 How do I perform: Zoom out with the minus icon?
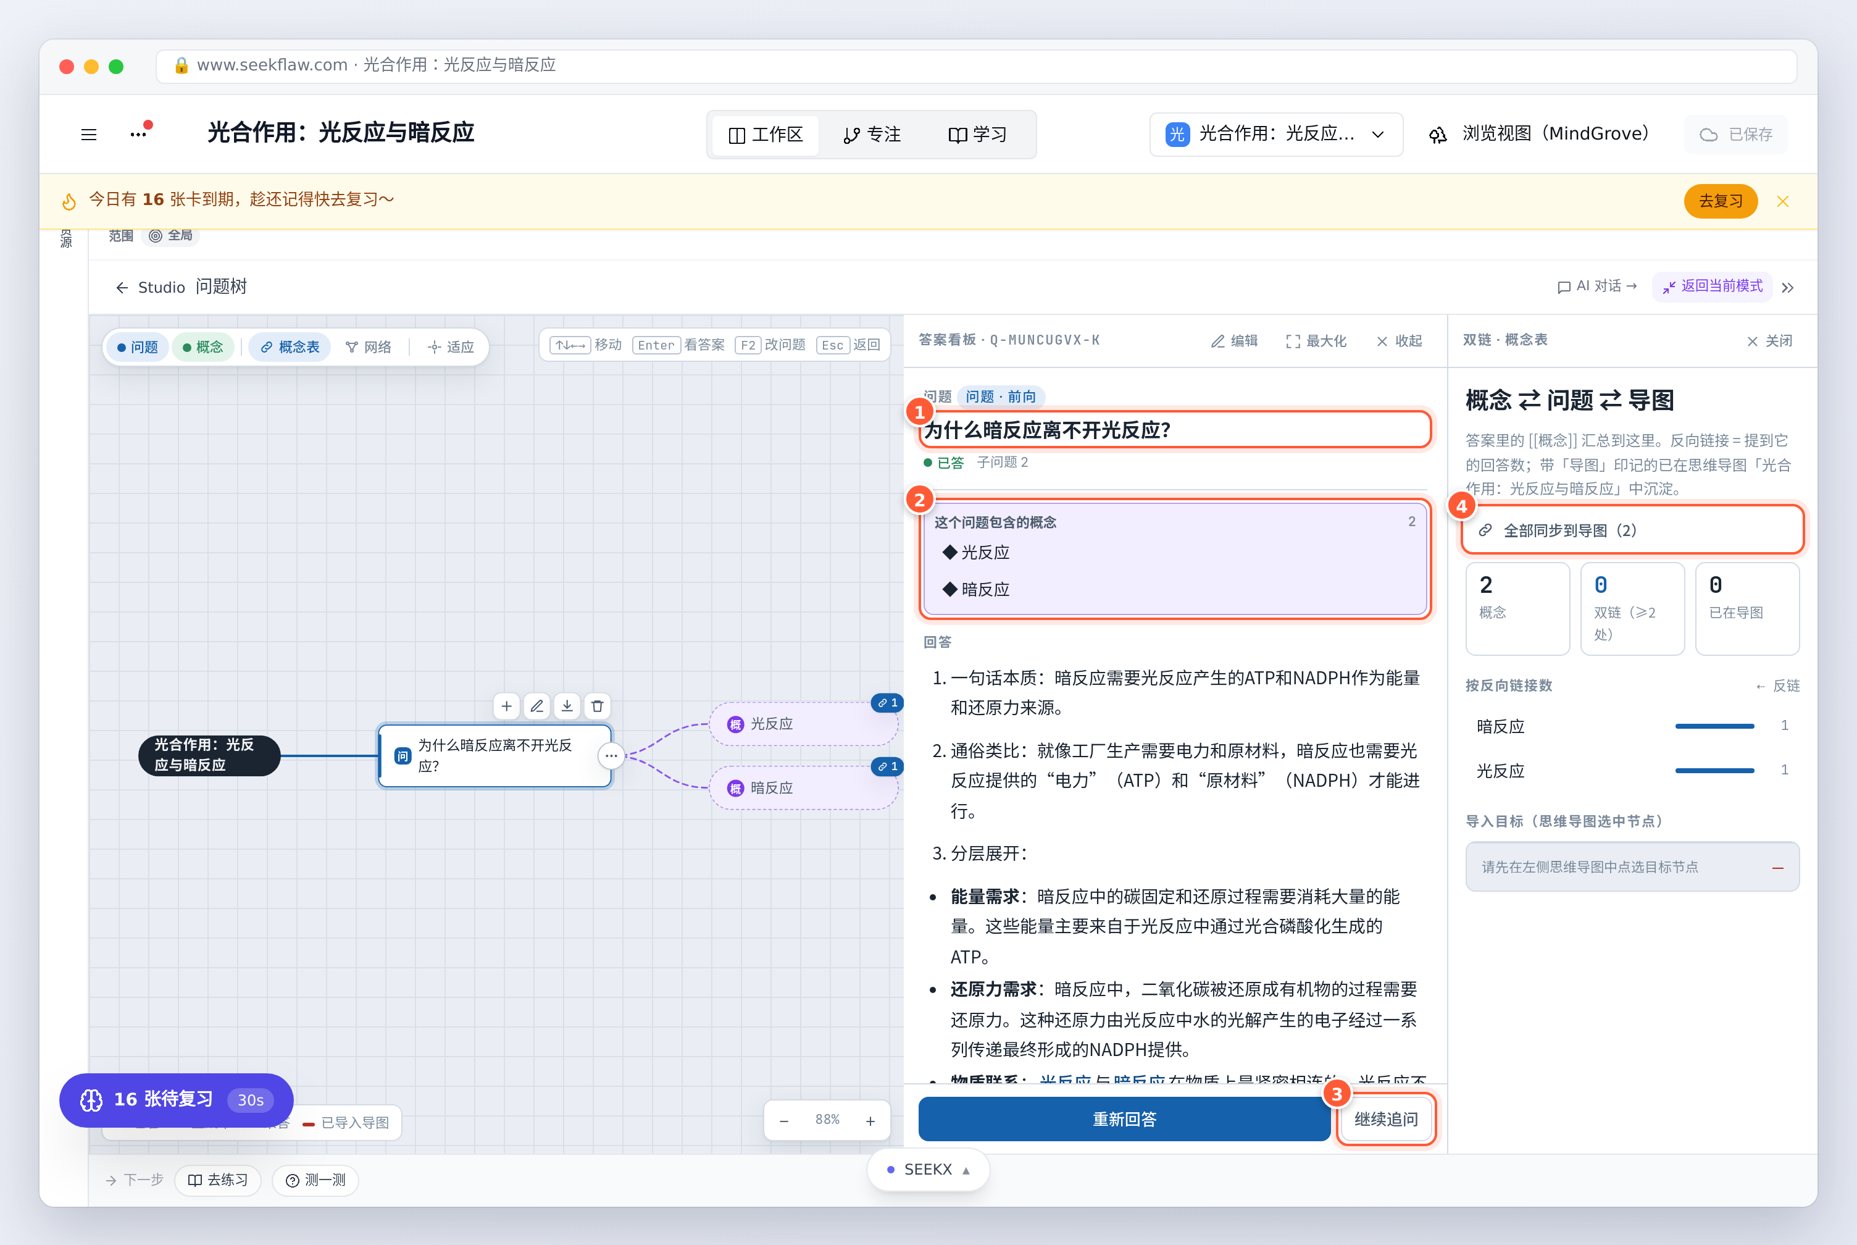click(x=784, y=1120)
